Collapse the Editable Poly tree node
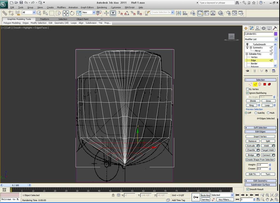 [247, 54]
